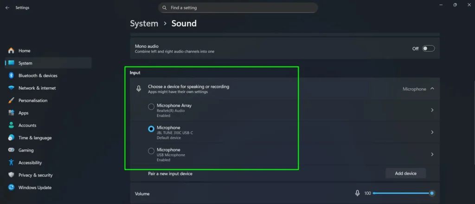This screenshot has height=204, width=475.
Task: Click the Default device status text
Action: (169, 138)
